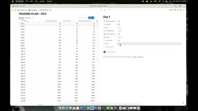Viewport: 198px width, 111px height.
Task: Switch to the Gallery view tab
Action: coord(28,18)
